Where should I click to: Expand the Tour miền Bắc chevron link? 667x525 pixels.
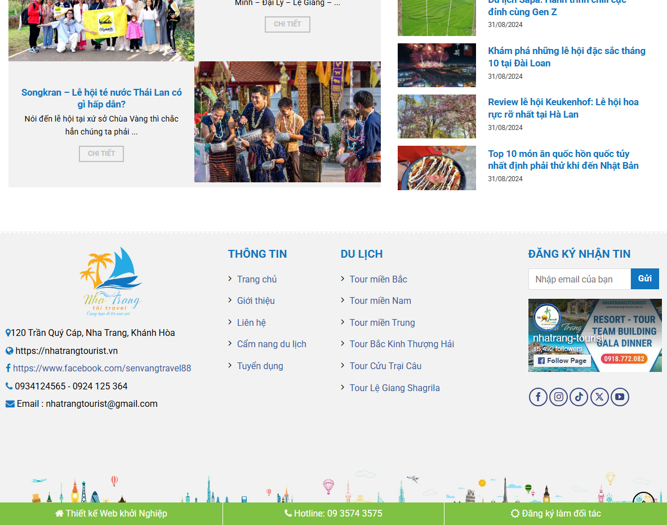pos(378,279)
